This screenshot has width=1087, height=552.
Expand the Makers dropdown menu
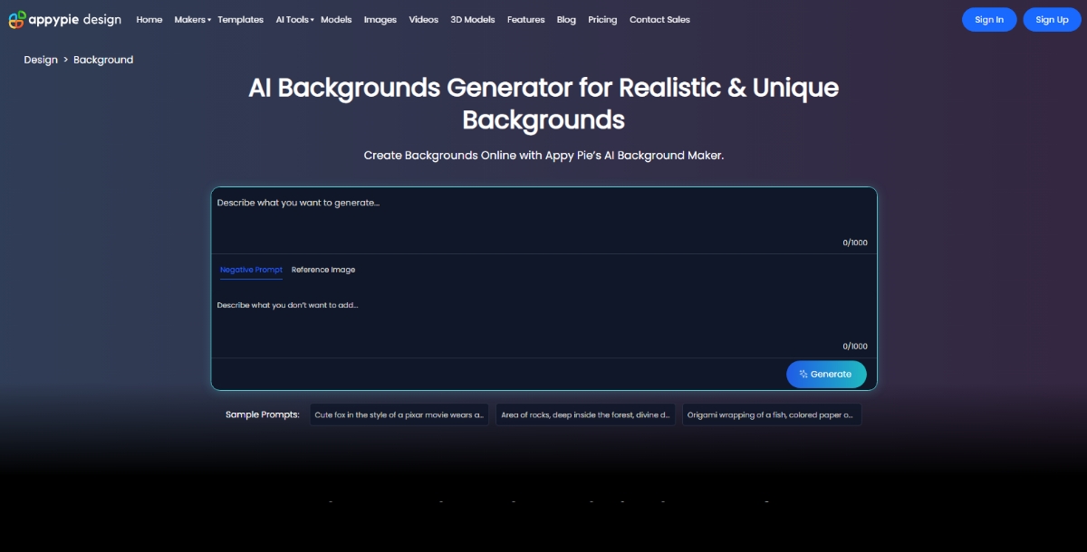click(190, 19)
